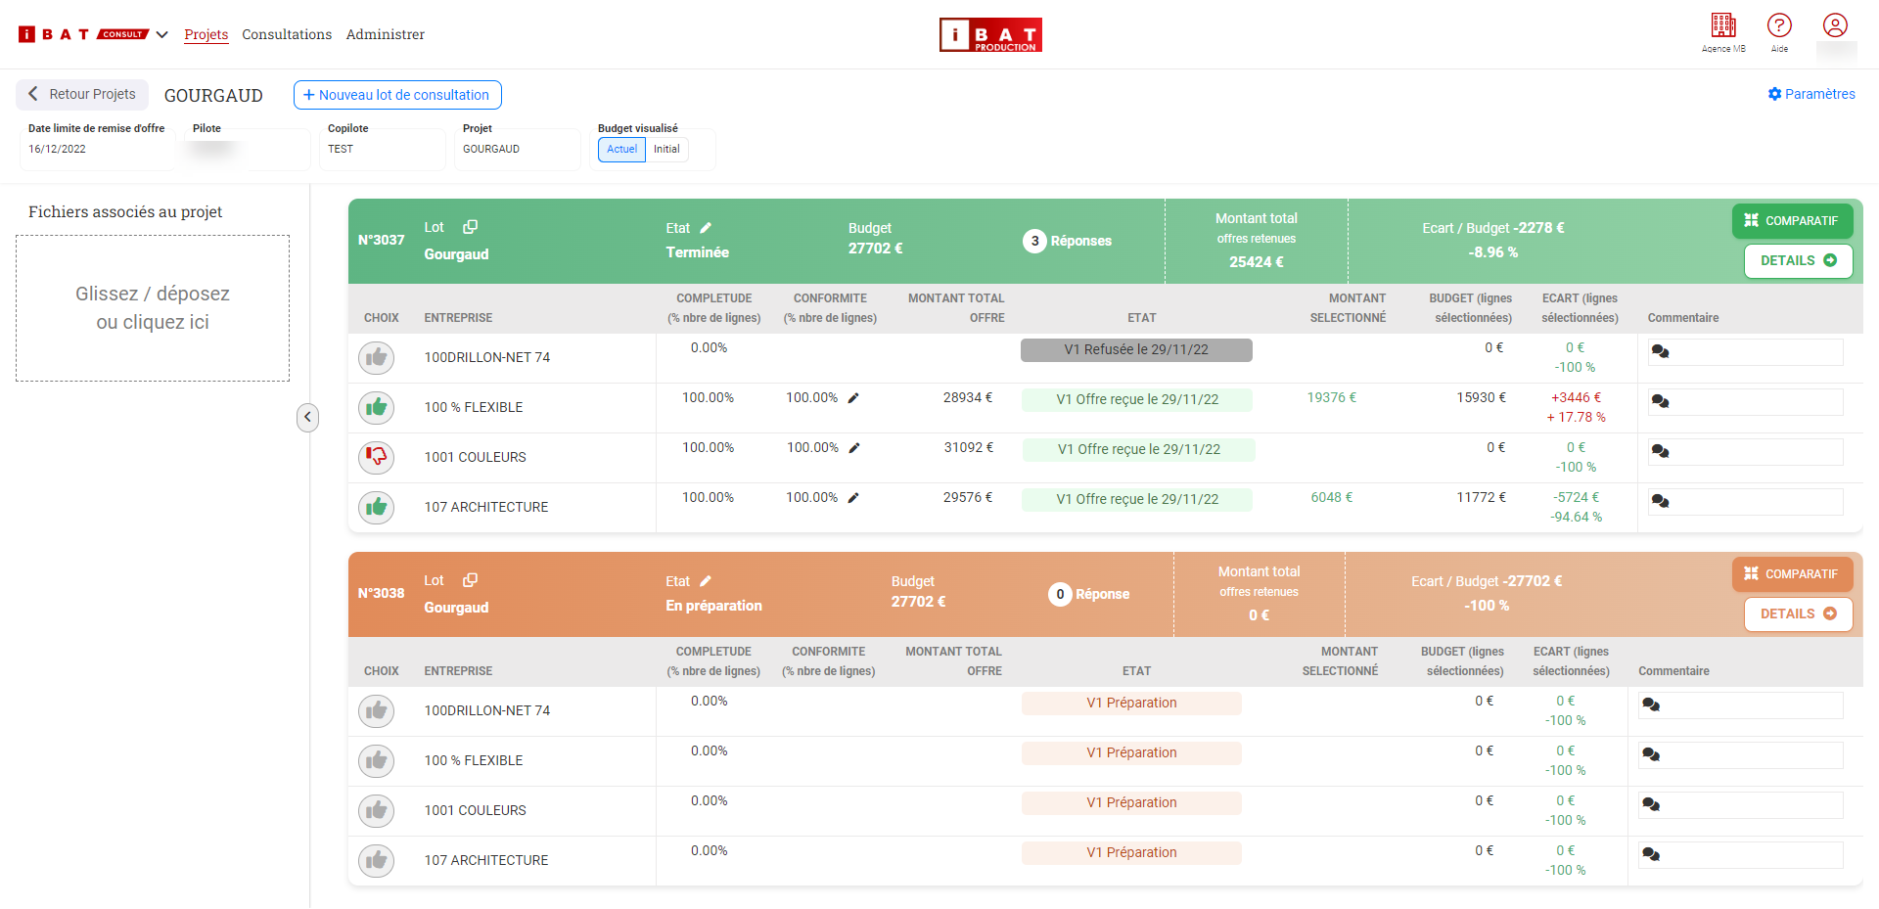Open COMPARATIF for lot N°3037
The height and width of the screenshot is (909, 1879).
[1791, 221]
